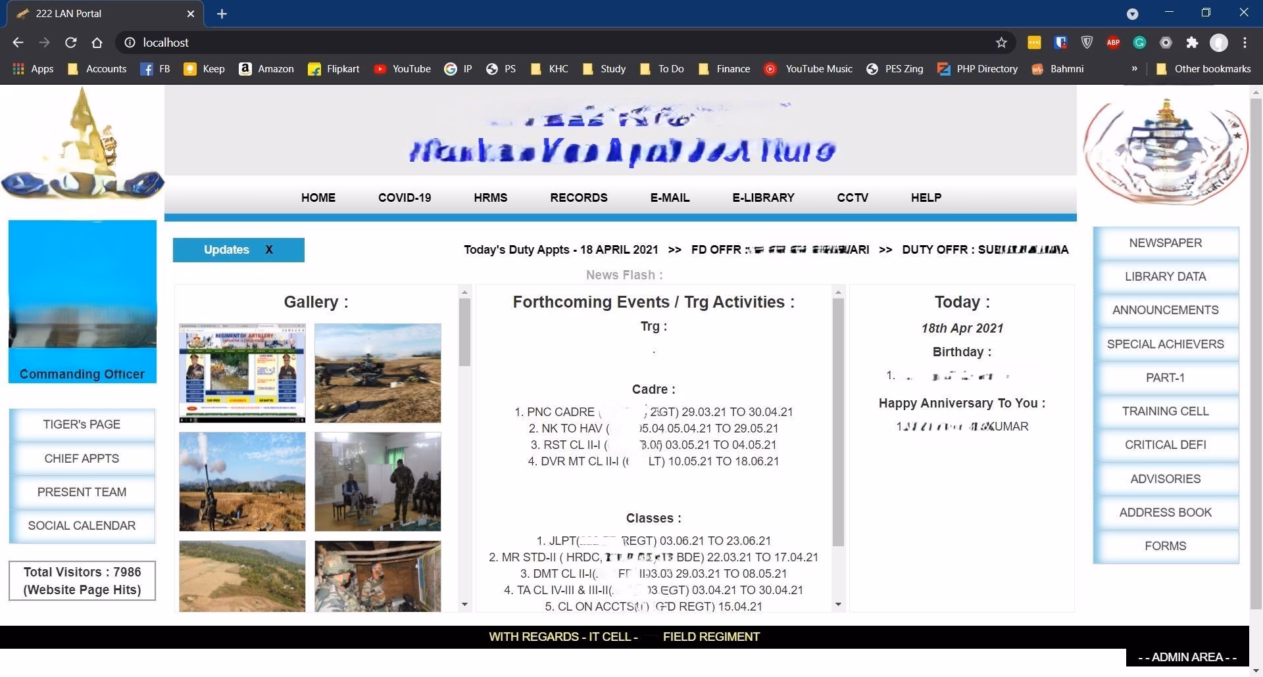Viewport: 1263px width, 677px height.
Task: Go to the E-LIBRARY menu item
Action: coord(763,198)
